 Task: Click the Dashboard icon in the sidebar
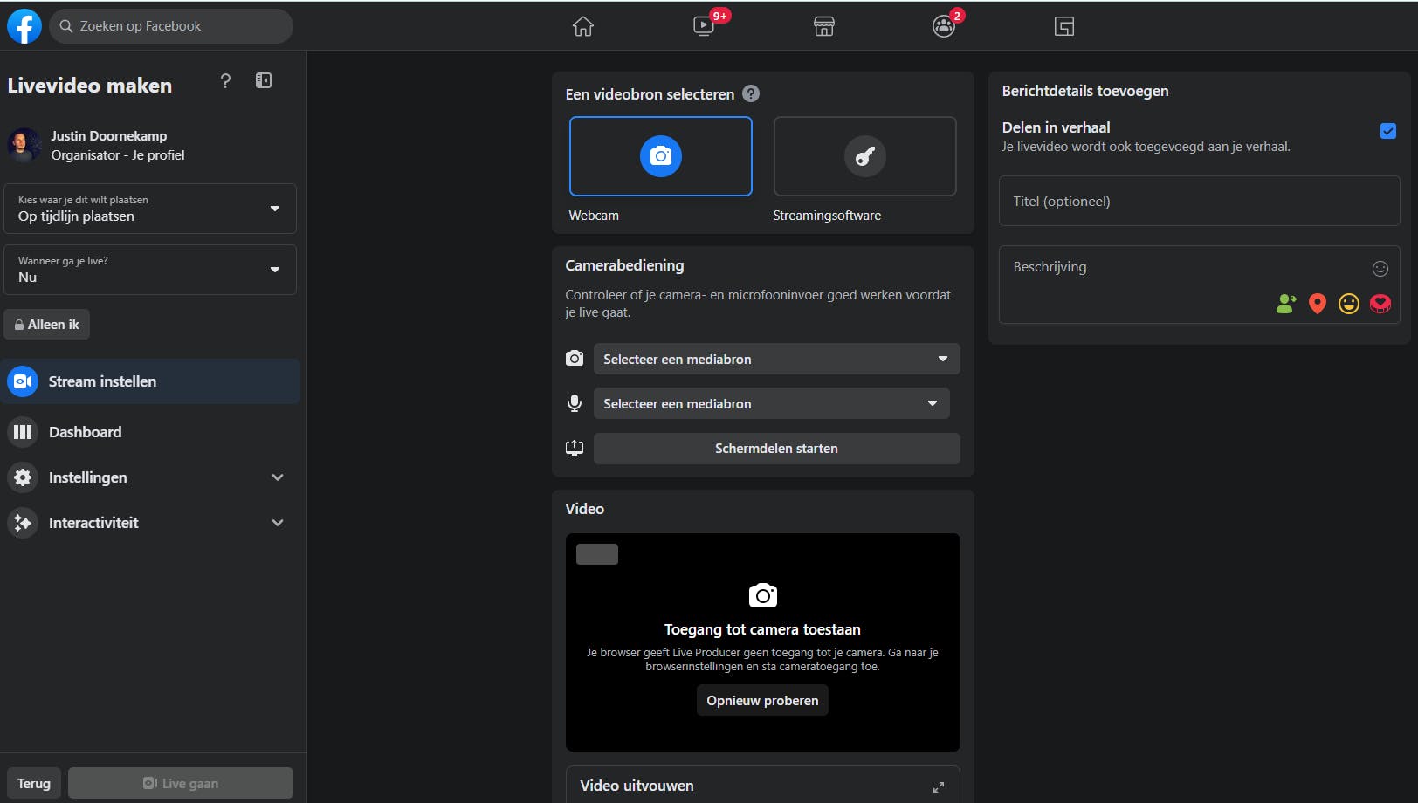(x=23, y=432)
